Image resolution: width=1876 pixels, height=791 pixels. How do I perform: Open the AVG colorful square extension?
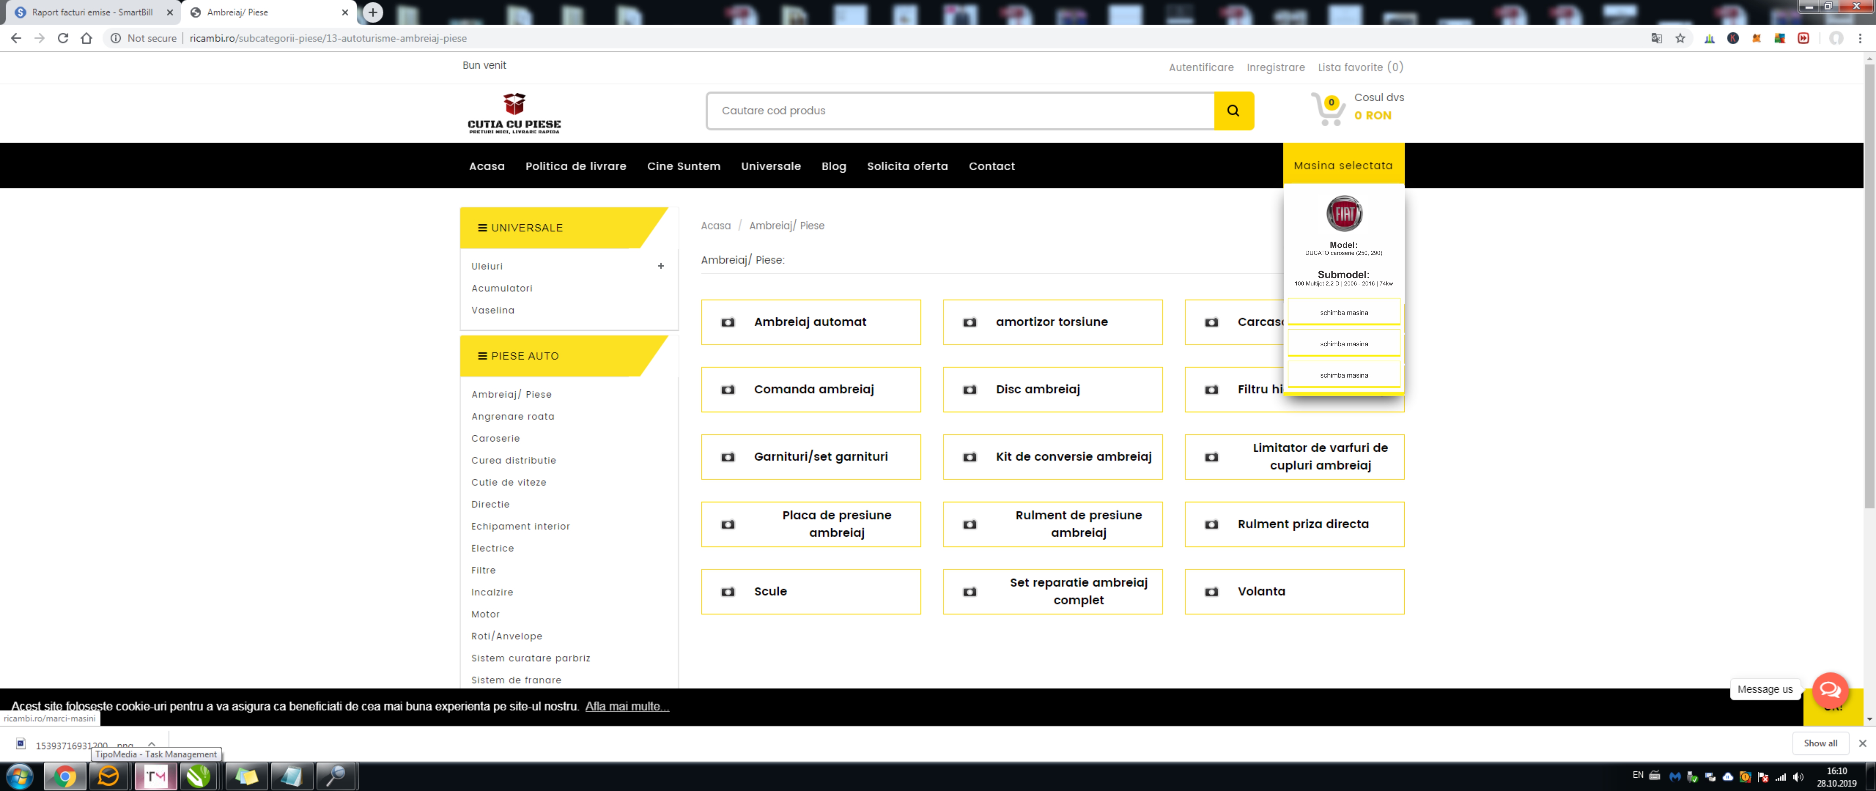tap(1780, 38)
